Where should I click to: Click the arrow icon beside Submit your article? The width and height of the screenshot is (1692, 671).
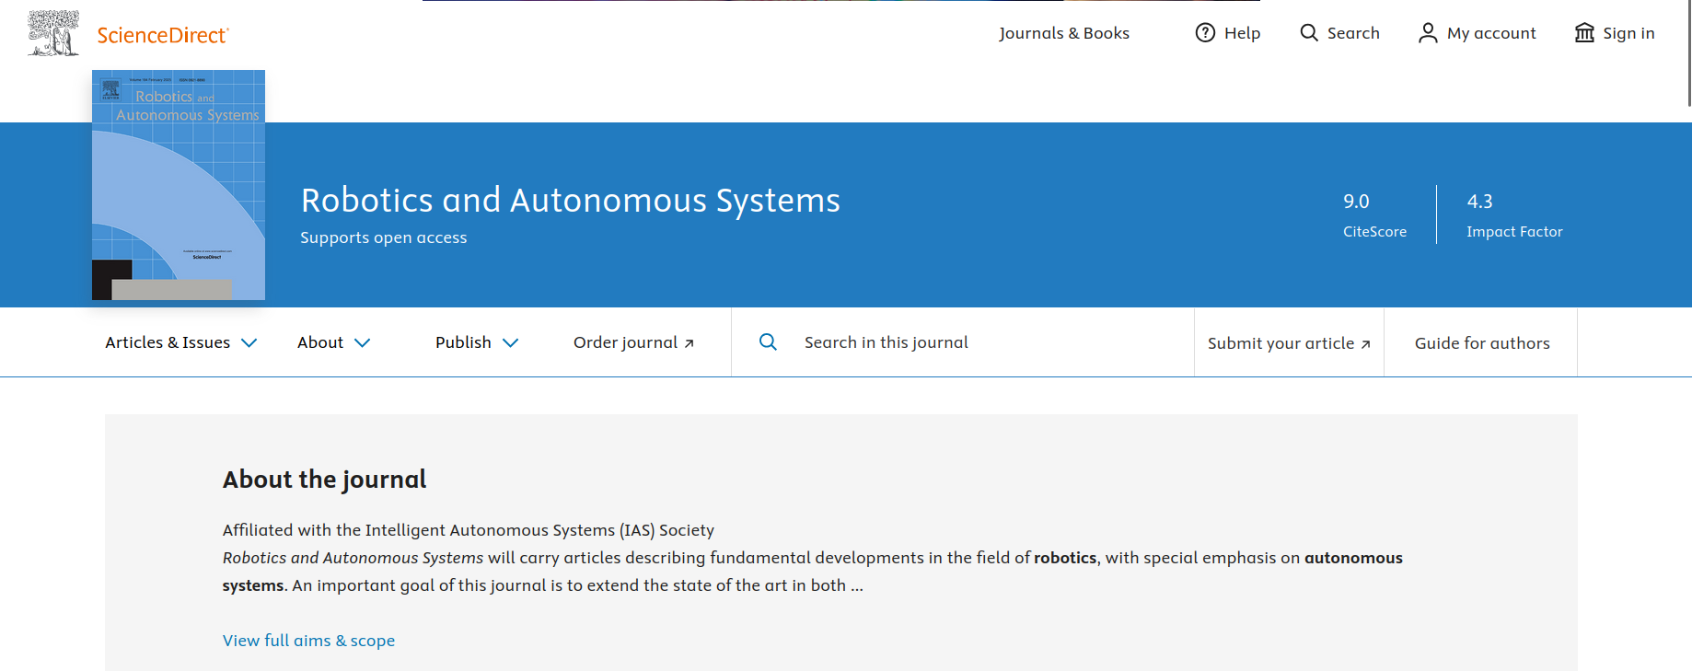[1366, 344]
